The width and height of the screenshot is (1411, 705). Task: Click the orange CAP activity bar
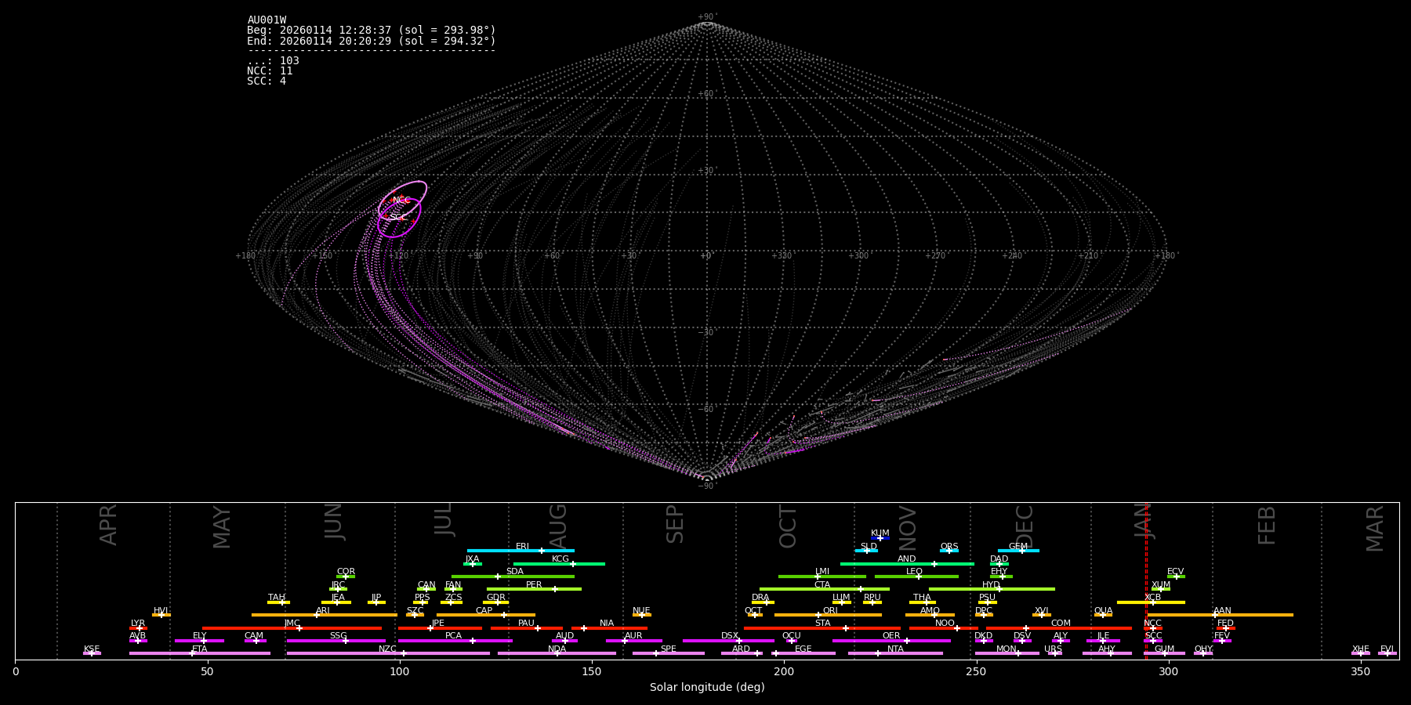tap(486, 615)
